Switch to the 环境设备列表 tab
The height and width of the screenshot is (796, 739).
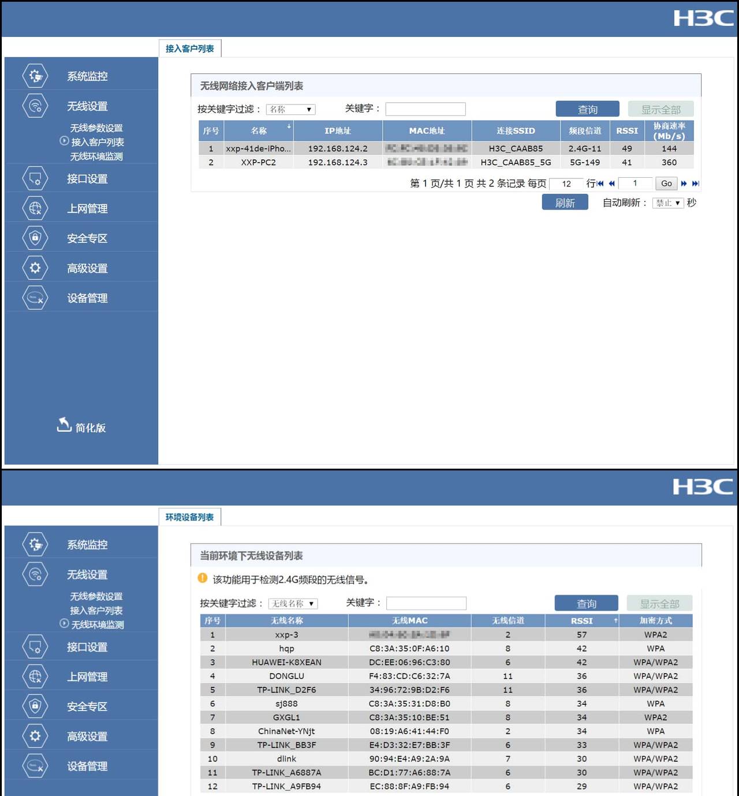tap(190, 517)
